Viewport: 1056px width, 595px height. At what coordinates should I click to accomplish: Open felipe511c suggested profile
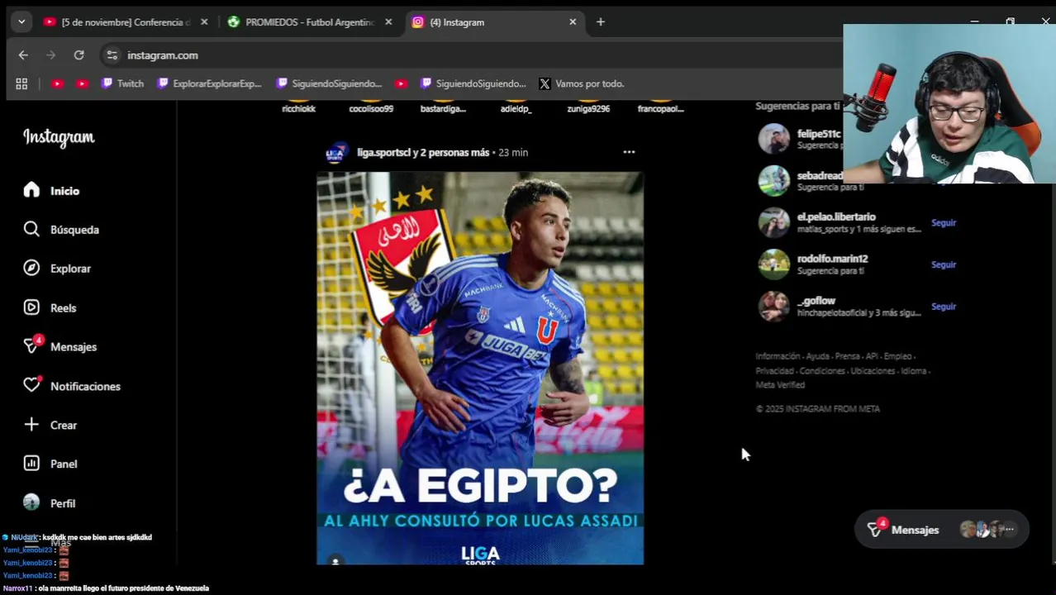click(x=819, y=134)
